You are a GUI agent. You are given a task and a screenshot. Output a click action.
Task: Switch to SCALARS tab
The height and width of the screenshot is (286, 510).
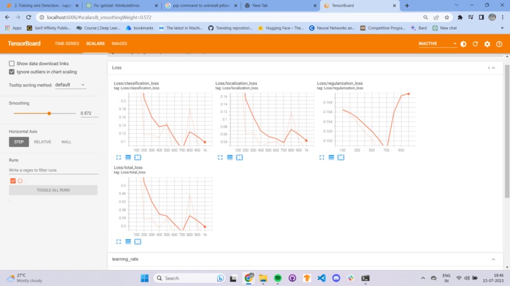coord(96,44)
